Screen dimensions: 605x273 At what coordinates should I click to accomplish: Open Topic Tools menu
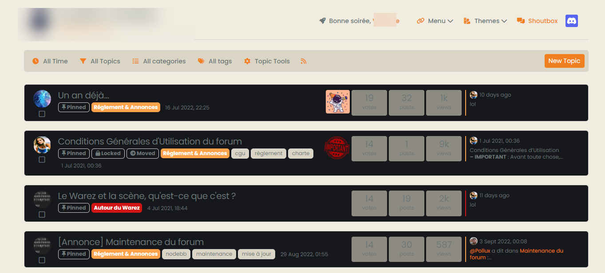[267, 61]
